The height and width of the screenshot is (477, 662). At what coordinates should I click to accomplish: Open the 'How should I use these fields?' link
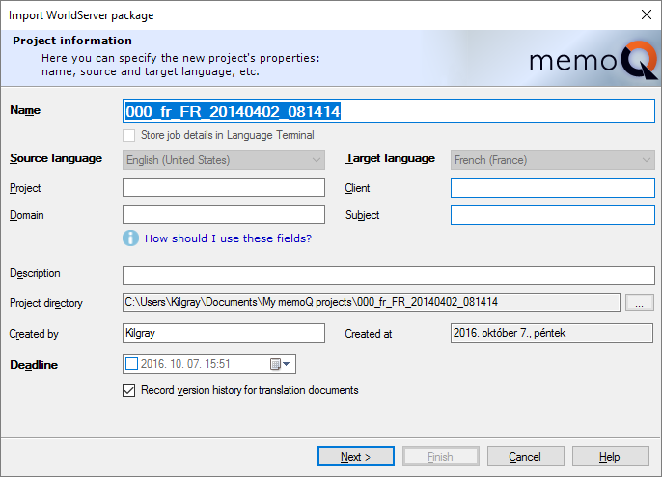click(228, 238)
